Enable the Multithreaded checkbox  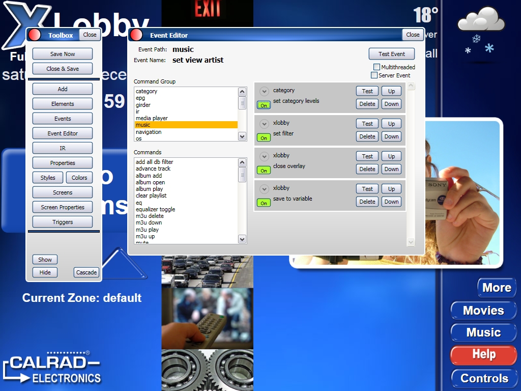click(377, 67)
